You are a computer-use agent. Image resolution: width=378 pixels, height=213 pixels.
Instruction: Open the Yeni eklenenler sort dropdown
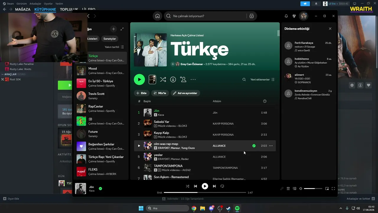click(x=263, y=80)
